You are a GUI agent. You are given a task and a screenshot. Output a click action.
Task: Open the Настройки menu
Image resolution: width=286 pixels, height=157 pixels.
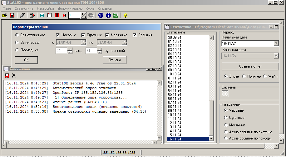click(x=45, y=8)
